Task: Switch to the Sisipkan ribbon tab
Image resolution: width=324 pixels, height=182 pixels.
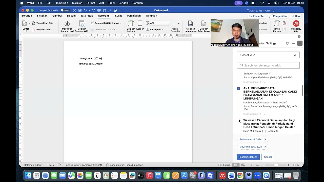Action: click(42, 16)
